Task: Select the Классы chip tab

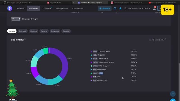Action: (33, 31)
